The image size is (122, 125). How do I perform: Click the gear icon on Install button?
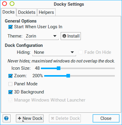[x=64, y=36]
